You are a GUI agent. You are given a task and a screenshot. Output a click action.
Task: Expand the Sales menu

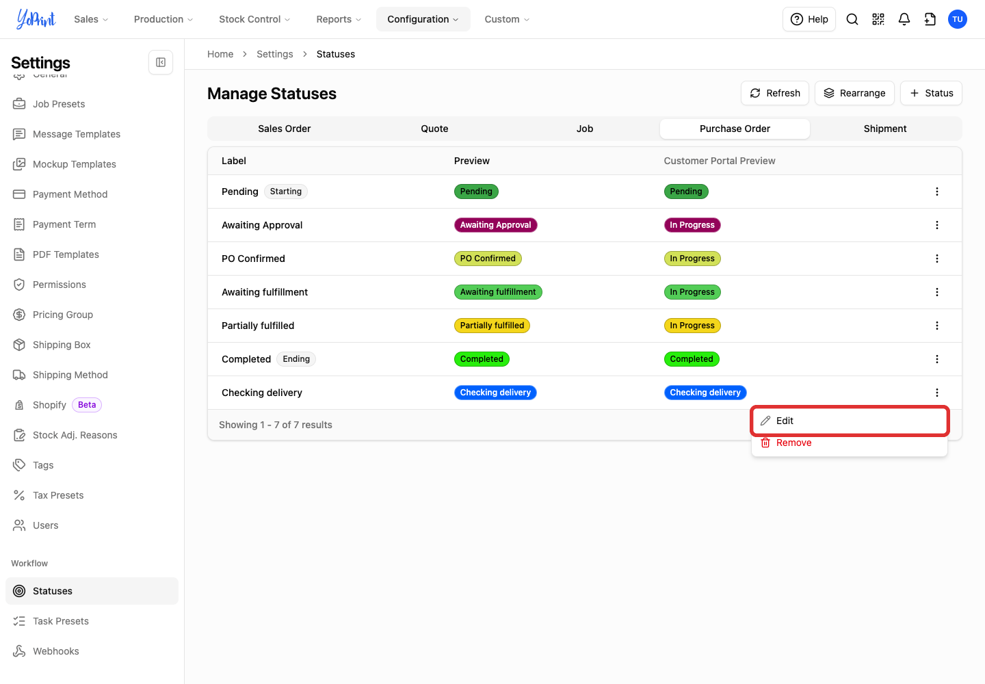91,19
